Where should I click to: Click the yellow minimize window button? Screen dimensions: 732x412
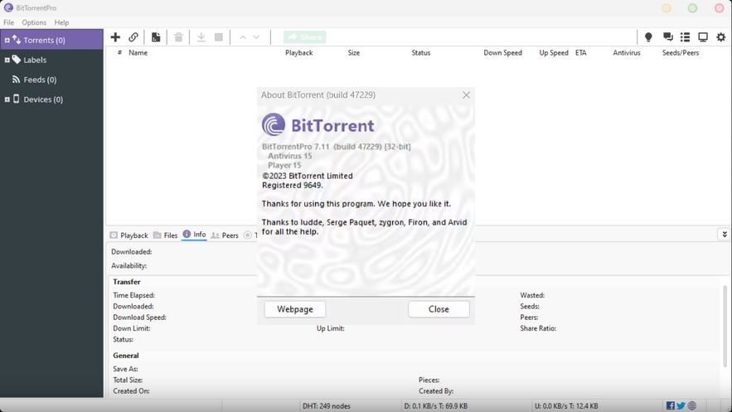[667, 8]
